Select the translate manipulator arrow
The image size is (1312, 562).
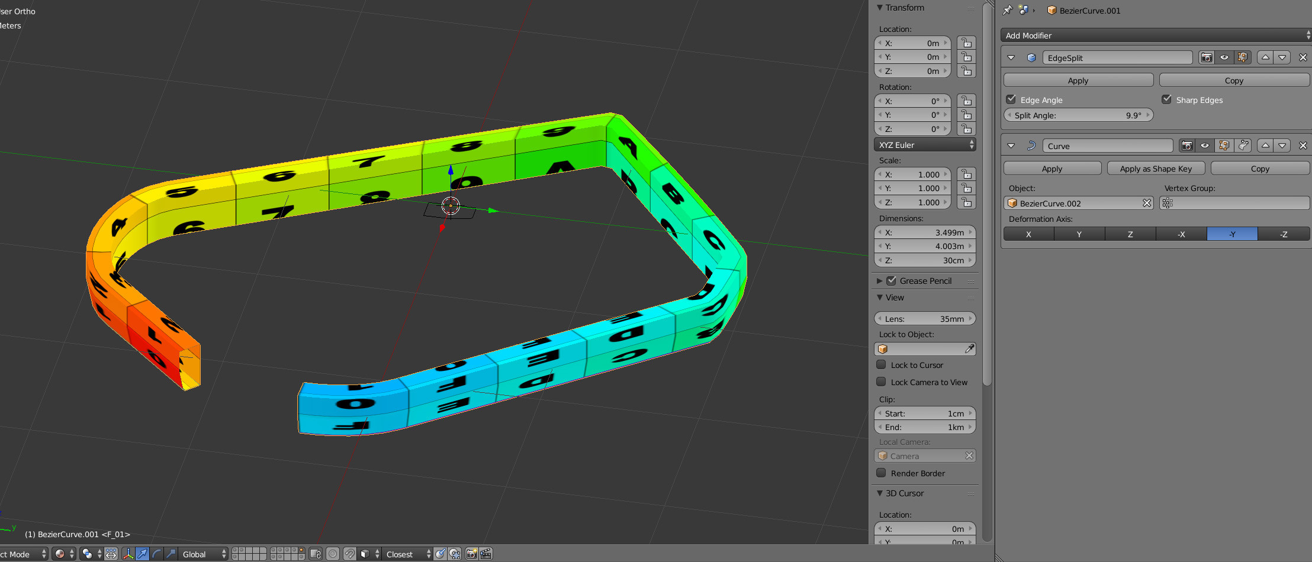point(142,554)
